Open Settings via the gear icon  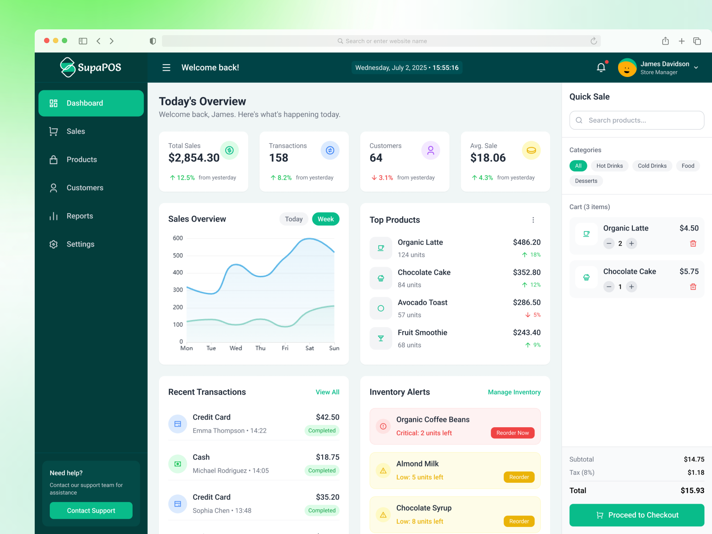pos(53,244)
